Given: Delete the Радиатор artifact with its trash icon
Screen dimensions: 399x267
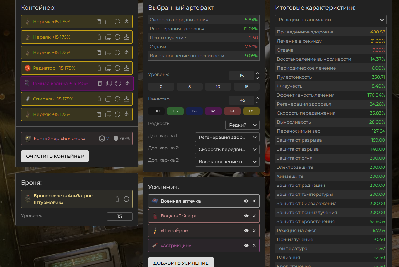Looking at the screenshot, I should click(99, 68).
